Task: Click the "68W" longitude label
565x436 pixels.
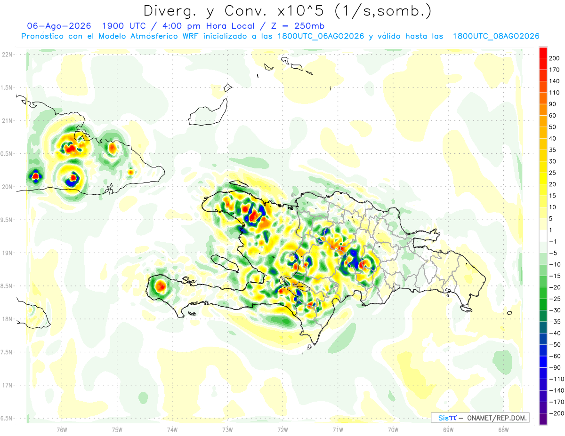Action: [503, 430]
